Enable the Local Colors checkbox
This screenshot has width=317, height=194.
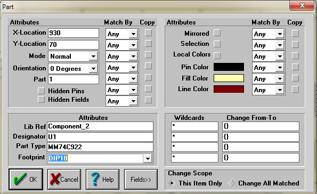217,55
